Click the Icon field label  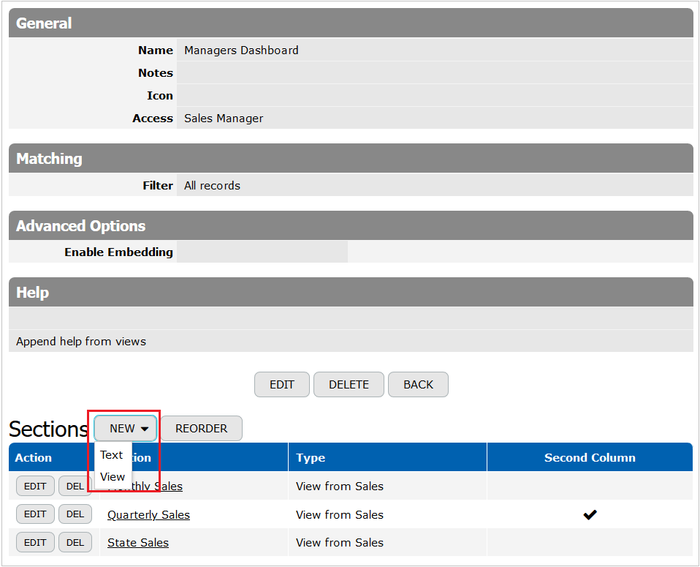[x=160, y=96]
